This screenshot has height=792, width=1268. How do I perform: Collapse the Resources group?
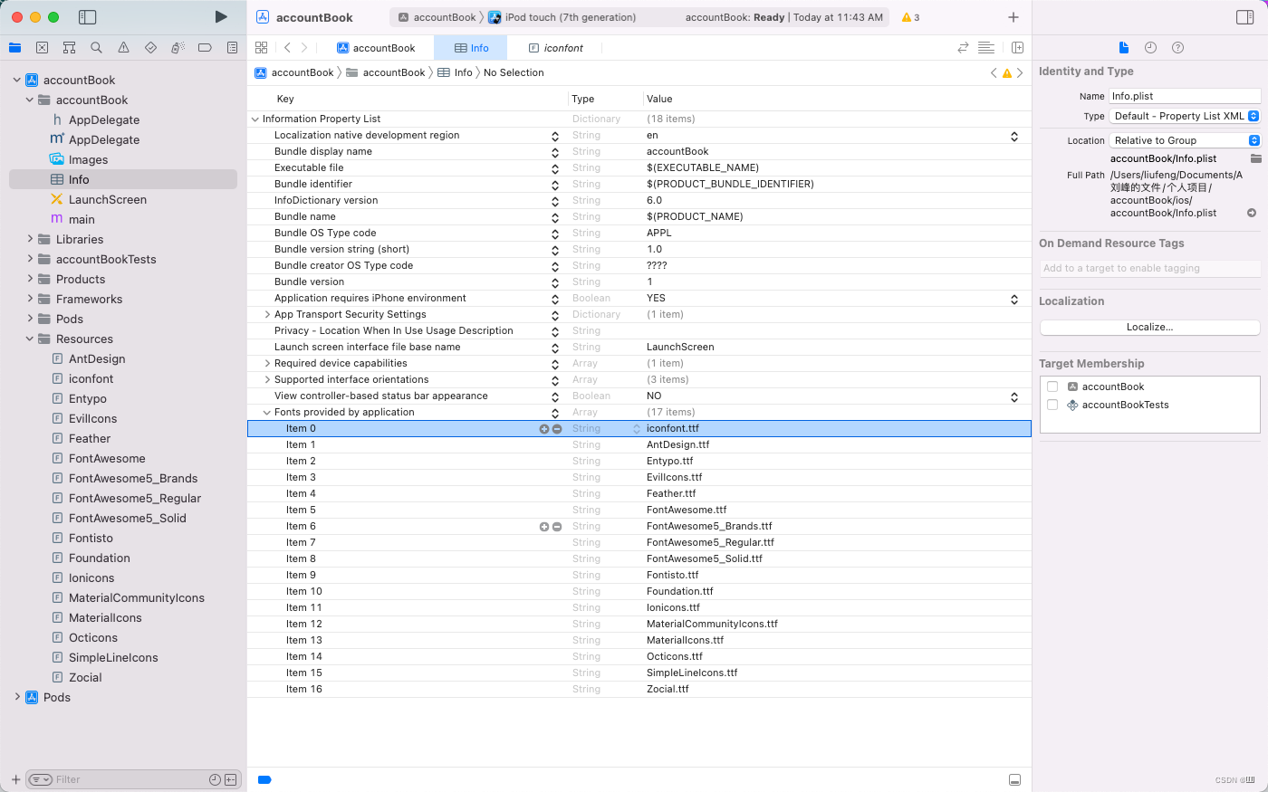30,339
